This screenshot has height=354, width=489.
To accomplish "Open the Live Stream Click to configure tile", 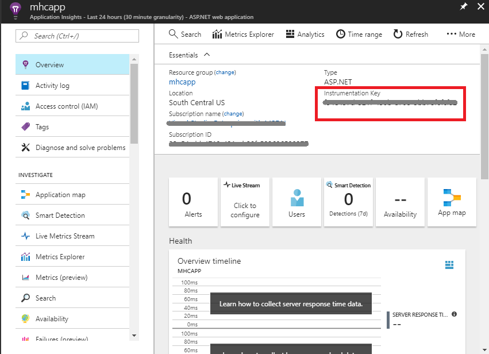I will pyautogui.click(x=245, y=202).
